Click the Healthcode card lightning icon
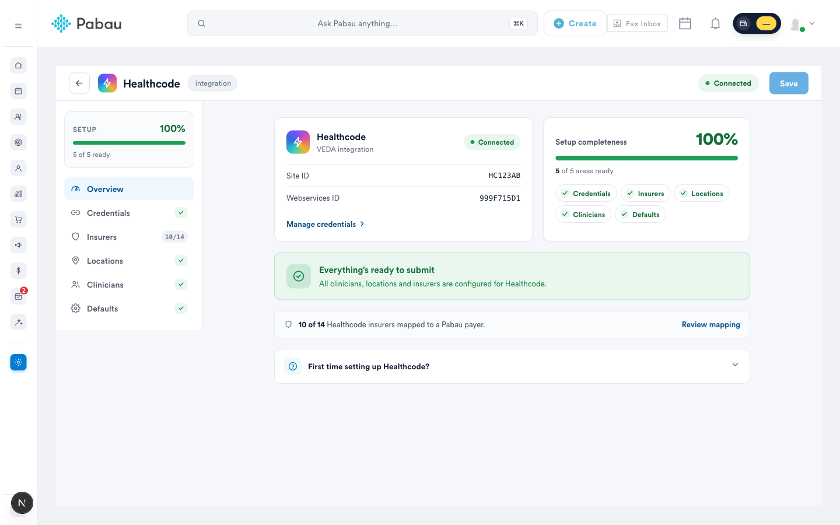The height and width of the screenshot is (525, 840). tap(298, 142)
